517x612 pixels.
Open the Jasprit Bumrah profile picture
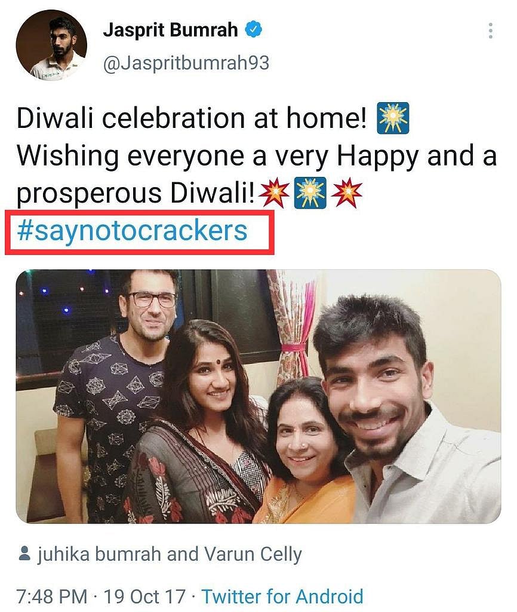51,44
